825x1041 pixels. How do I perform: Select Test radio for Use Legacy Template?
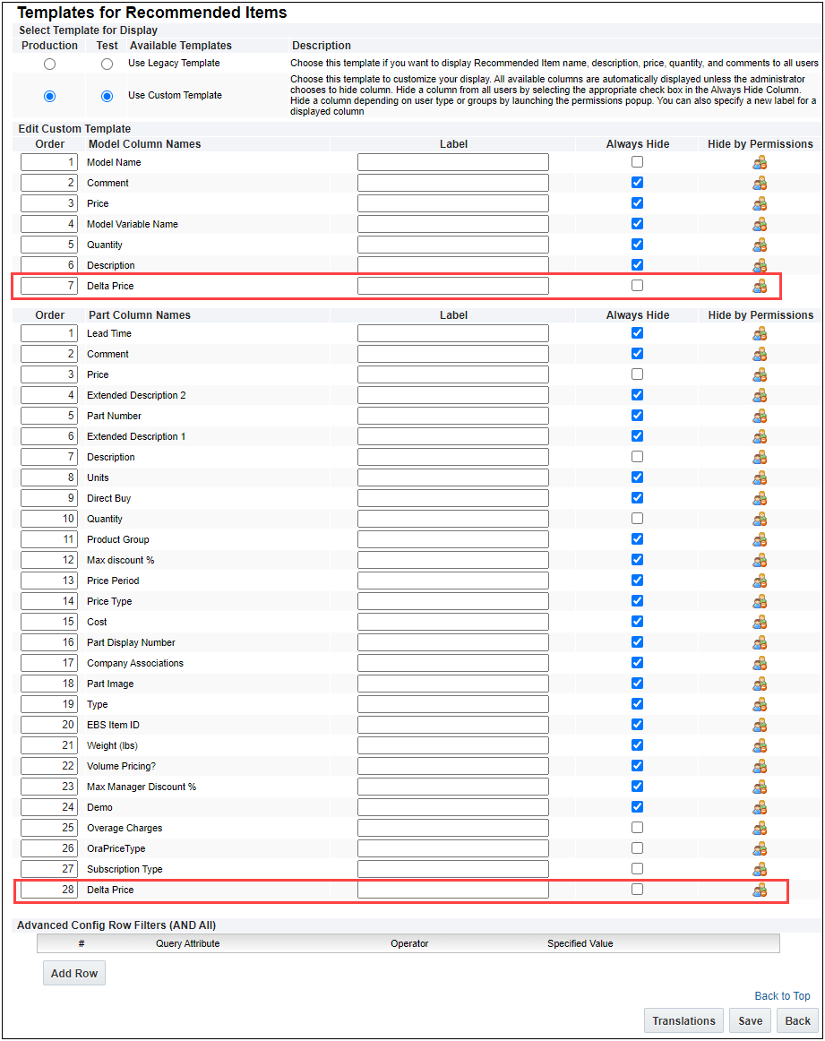(x=107, y=64)
